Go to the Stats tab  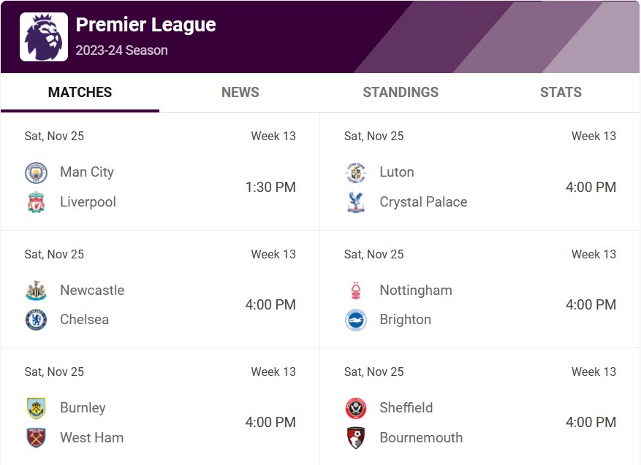(561, 92)
